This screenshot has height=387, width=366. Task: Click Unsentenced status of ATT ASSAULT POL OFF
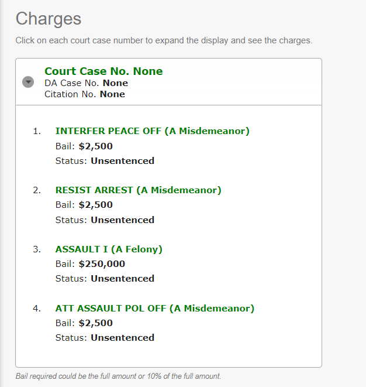122,338
